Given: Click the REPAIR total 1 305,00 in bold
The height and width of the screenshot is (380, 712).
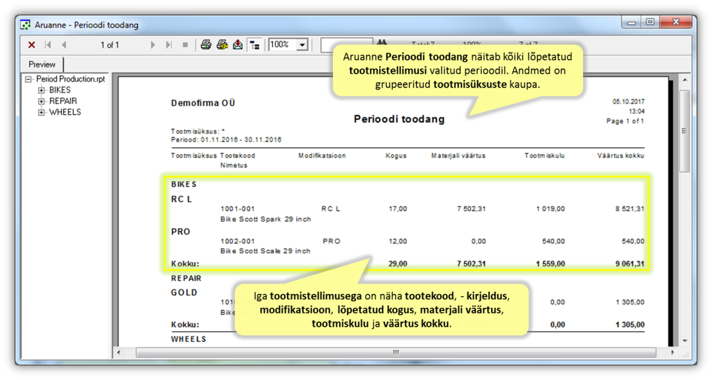Looking at the screenshot, I should click(x=630, y=324).
